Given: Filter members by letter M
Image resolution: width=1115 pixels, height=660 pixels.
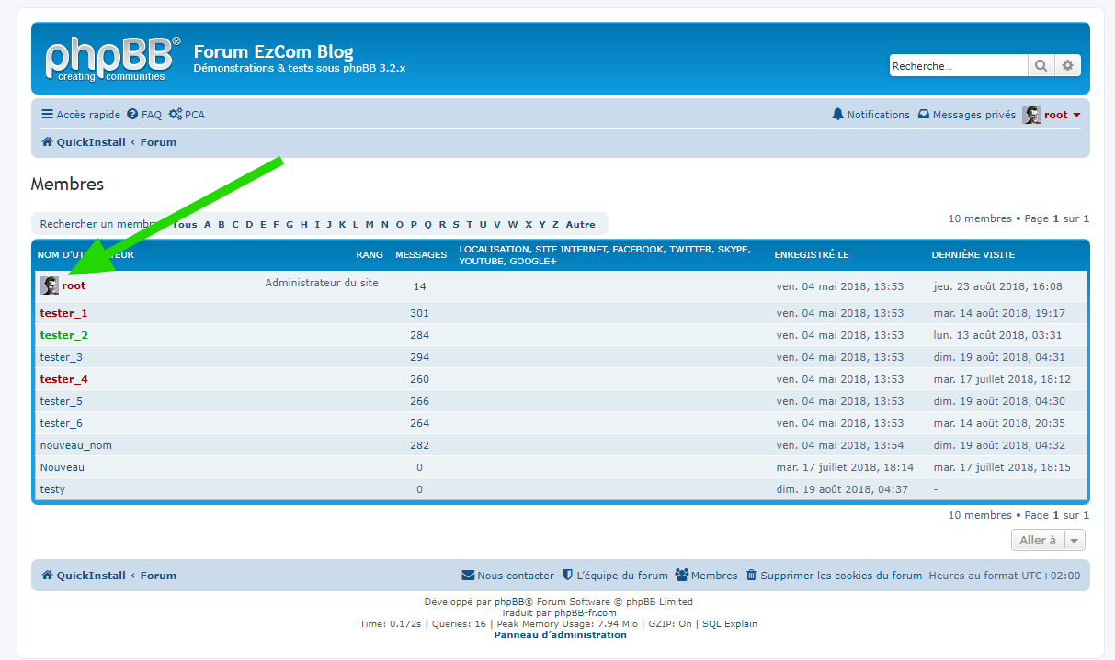Looking at the screenshot, I should (370, 224).
